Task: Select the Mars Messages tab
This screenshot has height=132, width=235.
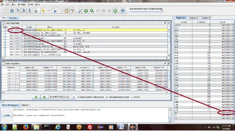Action: click(x=10, y=105)
